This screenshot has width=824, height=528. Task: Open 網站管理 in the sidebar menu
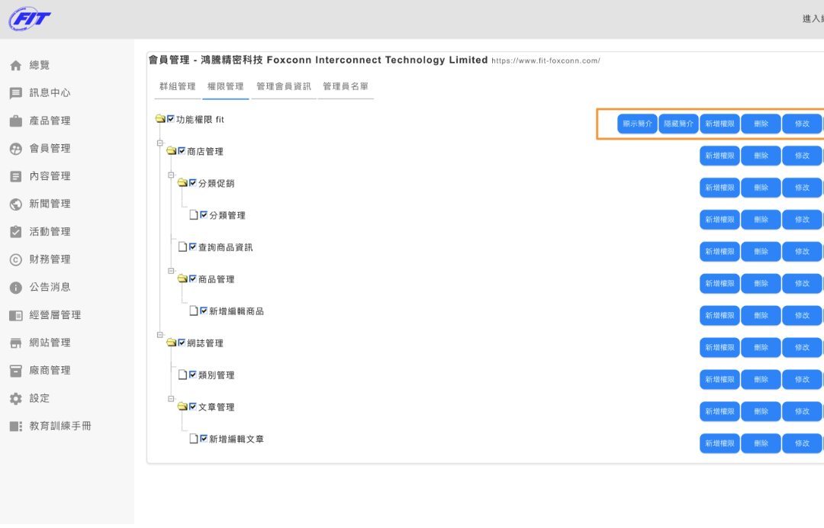tap(50, 343)
